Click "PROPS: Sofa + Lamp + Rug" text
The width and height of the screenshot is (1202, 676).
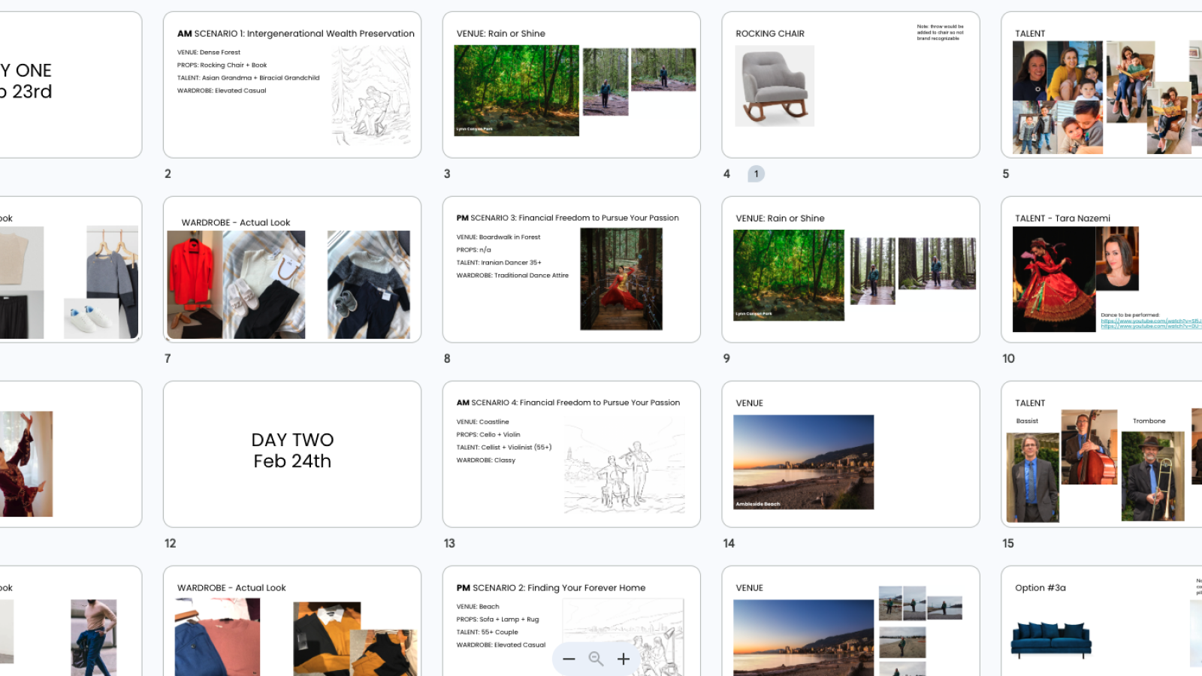pyautogui.click(x=497, y=620)
